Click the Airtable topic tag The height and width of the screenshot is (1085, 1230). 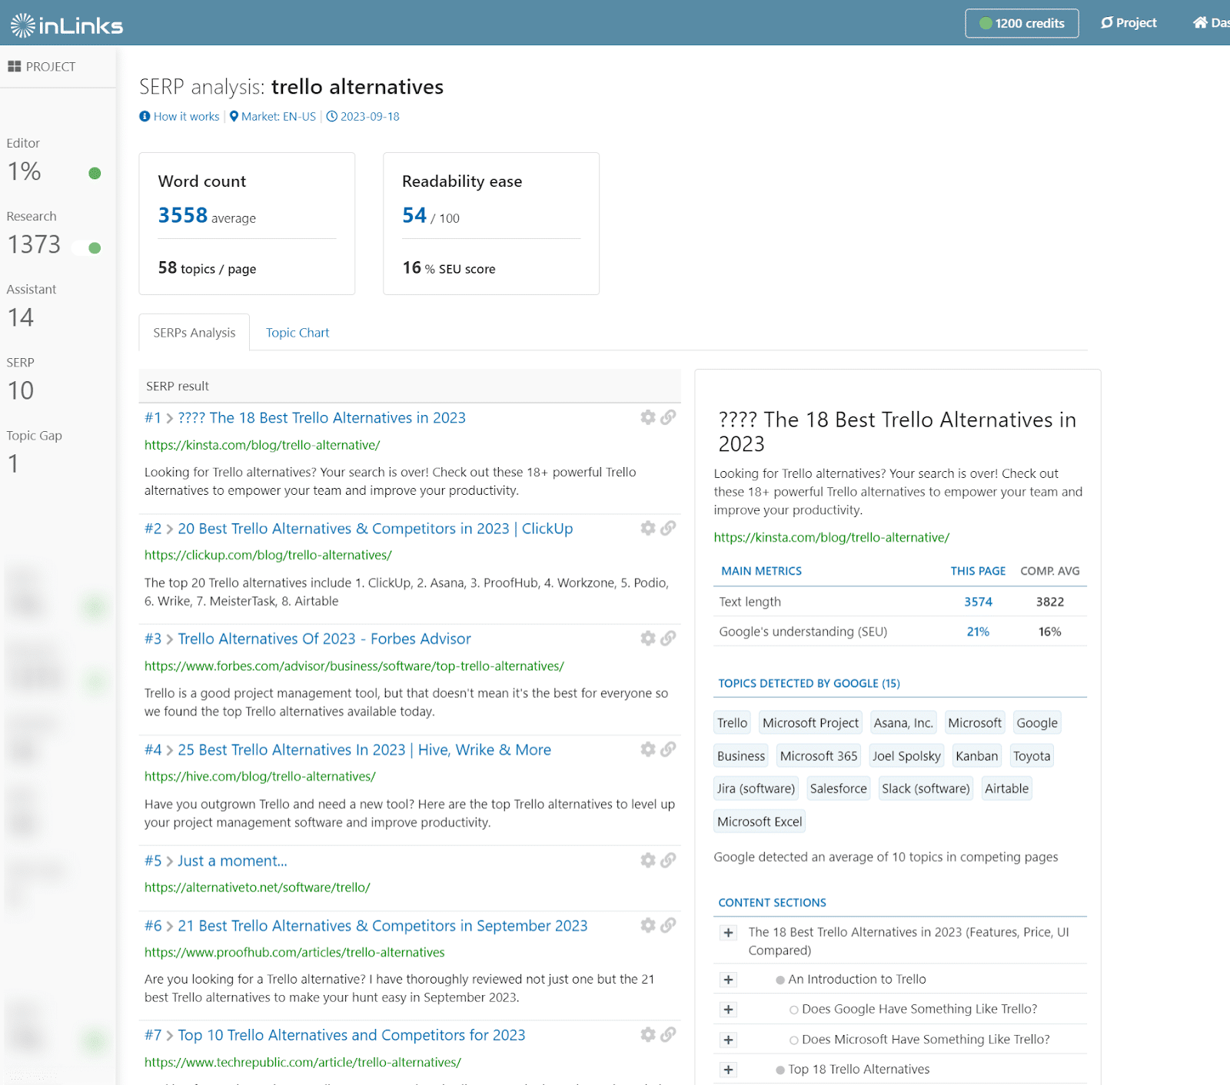click(1006, 788)
